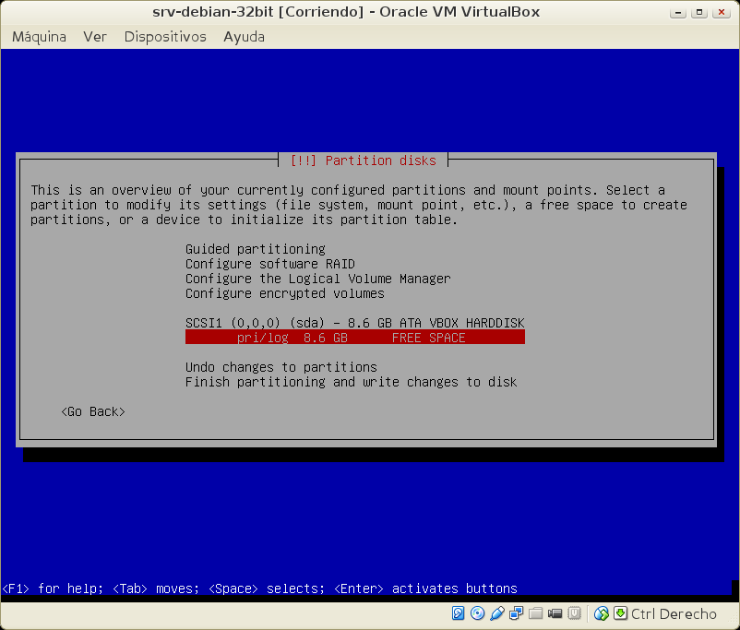
Task: Open the Ver menu
Action: (x=95, y=37)
